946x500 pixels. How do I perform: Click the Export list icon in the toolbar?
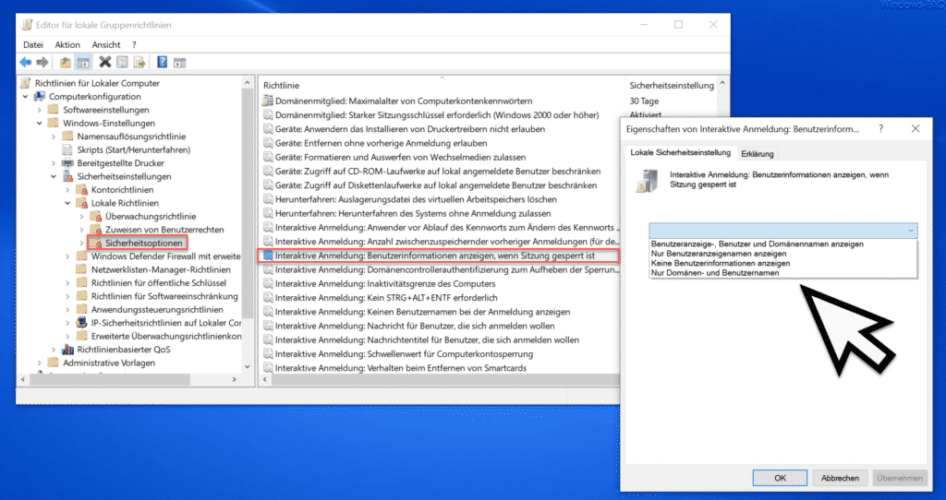(x=139, y=62)
